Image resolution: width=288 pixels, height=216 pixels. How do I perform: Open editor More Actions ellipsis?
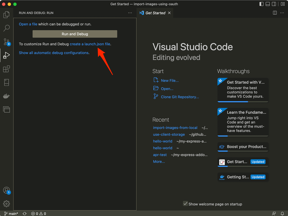pos(282,13)
